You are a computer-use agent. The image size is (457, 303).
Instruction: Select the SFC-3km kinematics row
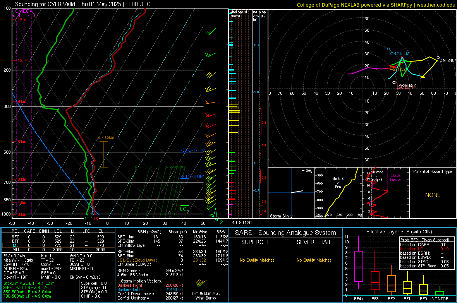[x=173, y=241]
